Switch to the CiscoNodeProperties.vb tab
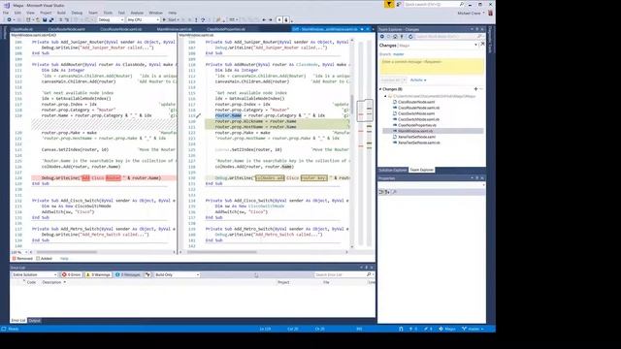 point(226,29)
